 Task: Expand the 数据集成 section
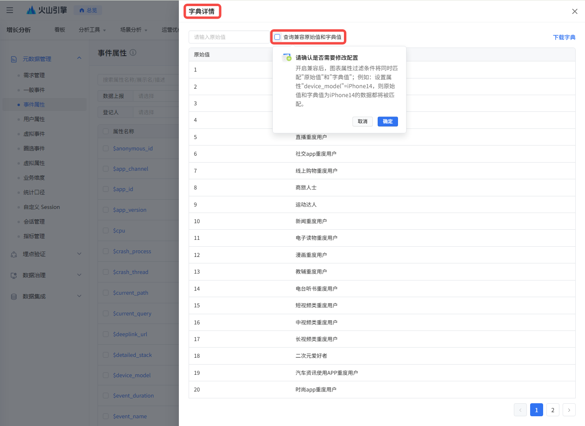click(79, 296)
